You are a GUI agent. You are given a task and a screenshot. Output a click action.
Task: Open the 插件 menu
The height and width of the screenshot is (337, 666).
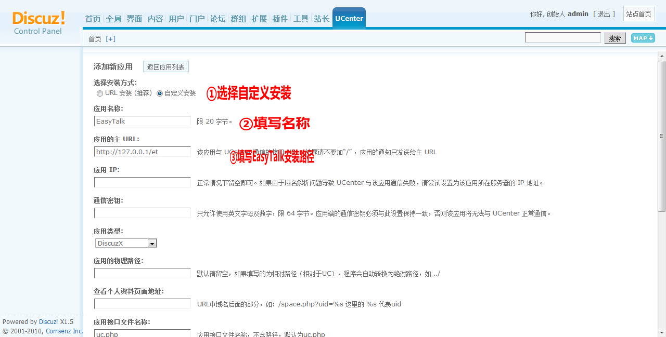(280, 19)
